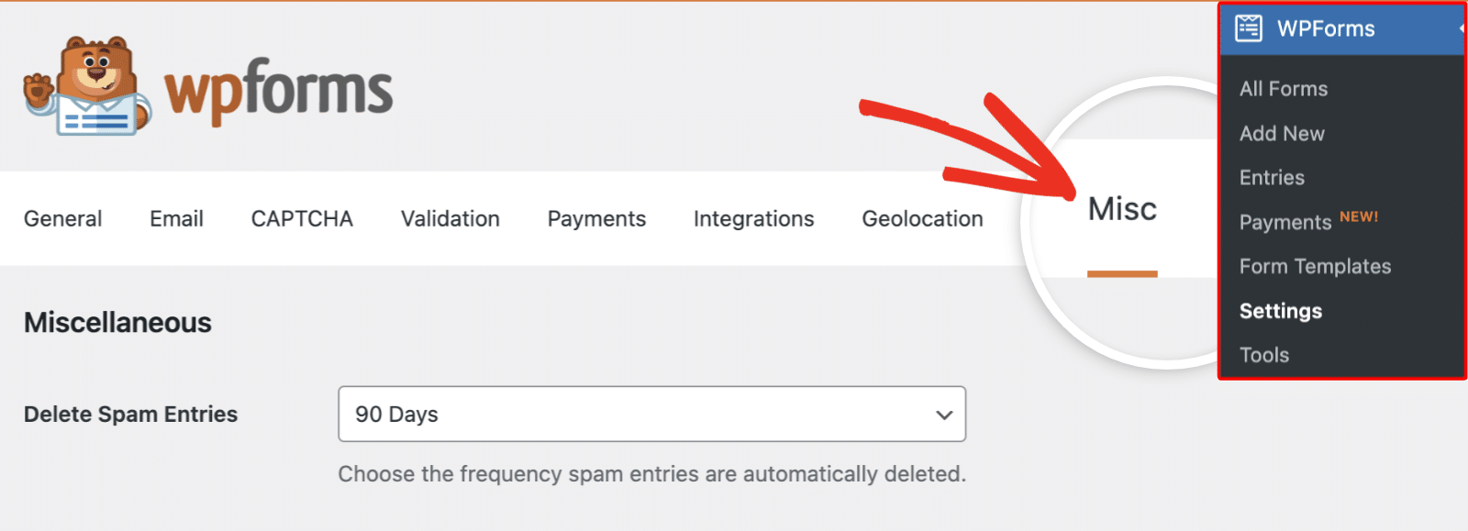Image resolution: width=1468 pixels, height=531 pixels.
Task: Open Entries from the sidebar
Action: [x=1272, y=178]
